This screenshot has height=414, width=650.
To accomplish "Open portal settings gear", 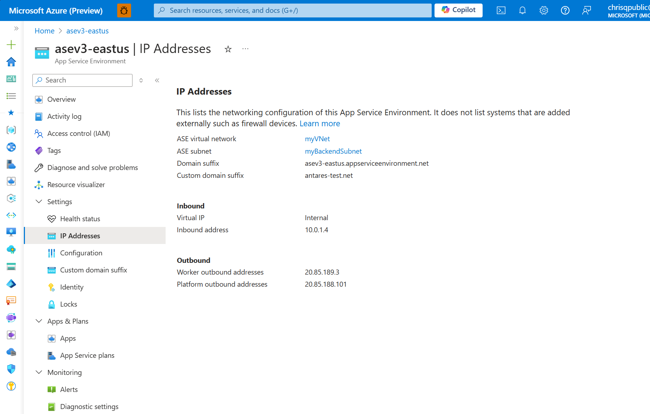I will click(544, 10).
